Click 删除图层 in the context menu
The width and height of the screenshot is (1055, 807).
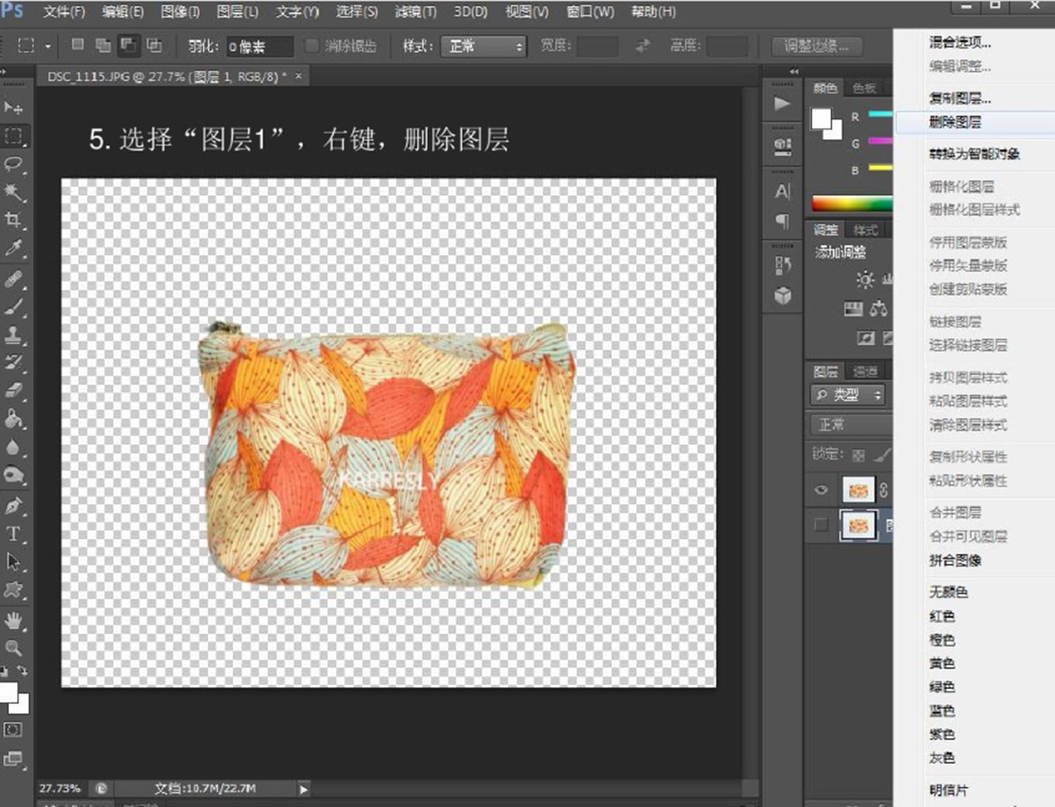(x=955, y=122)
